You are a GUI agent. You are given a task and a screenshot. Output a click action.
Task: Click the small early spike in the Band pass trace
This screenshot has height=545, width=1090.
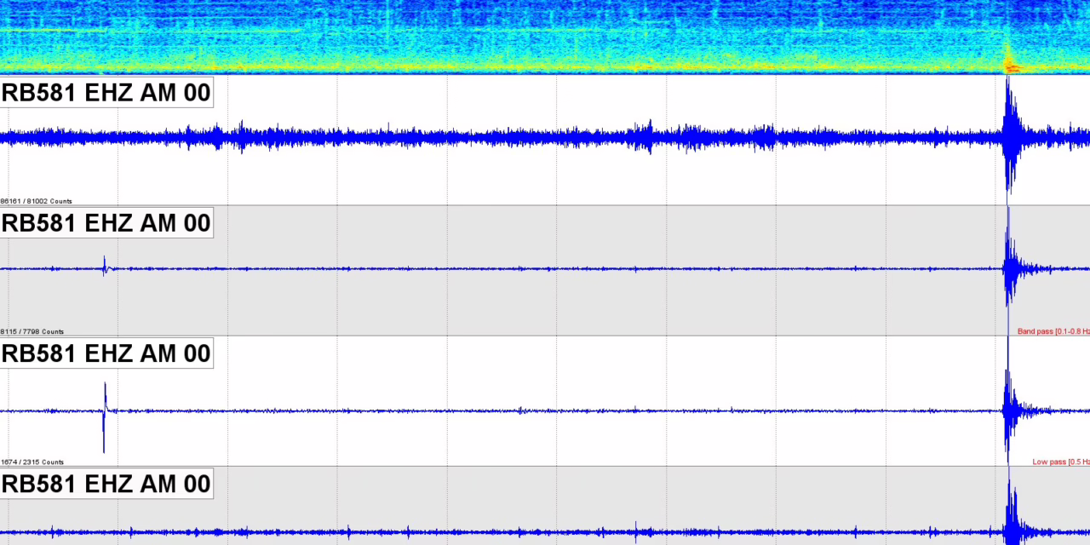click(105, 267)
